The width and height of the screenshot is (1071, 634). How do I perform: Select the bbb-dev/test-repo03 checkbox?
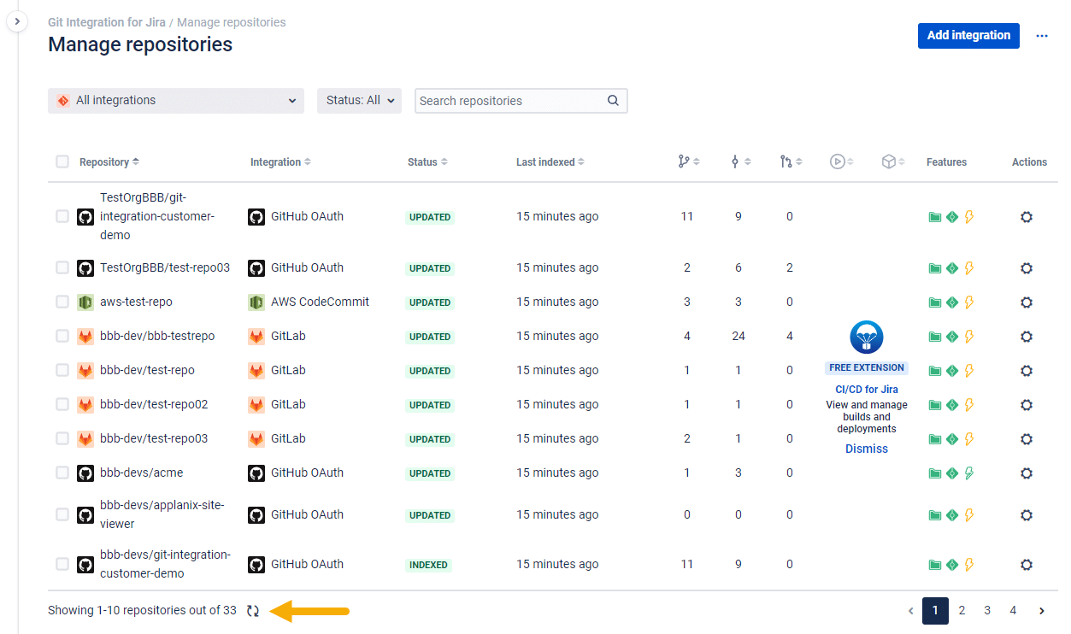click(62, 439)
